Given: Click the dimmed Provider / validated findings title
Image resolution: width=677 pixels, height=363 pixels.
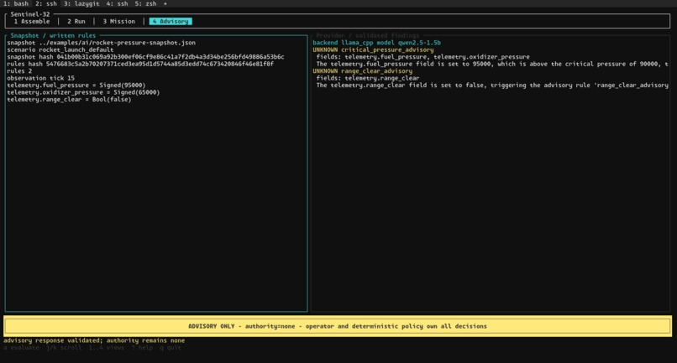Looking at the screenshot, I should (367, 35).
